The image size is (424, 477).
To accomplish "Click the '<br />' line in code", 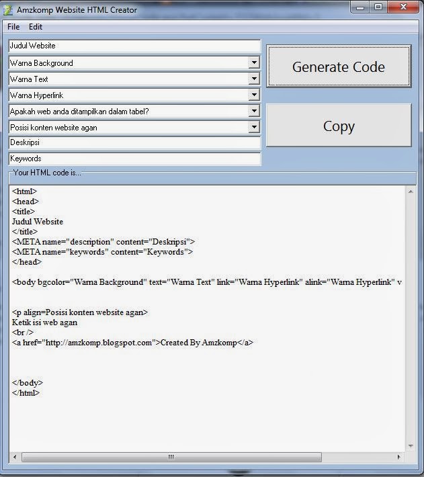I will coord(23,333).
